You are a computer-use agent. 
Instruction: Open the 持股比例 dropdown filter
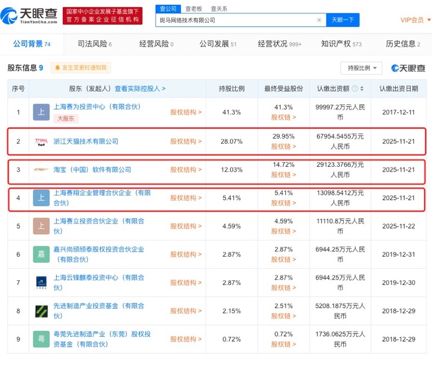point(361,68)
